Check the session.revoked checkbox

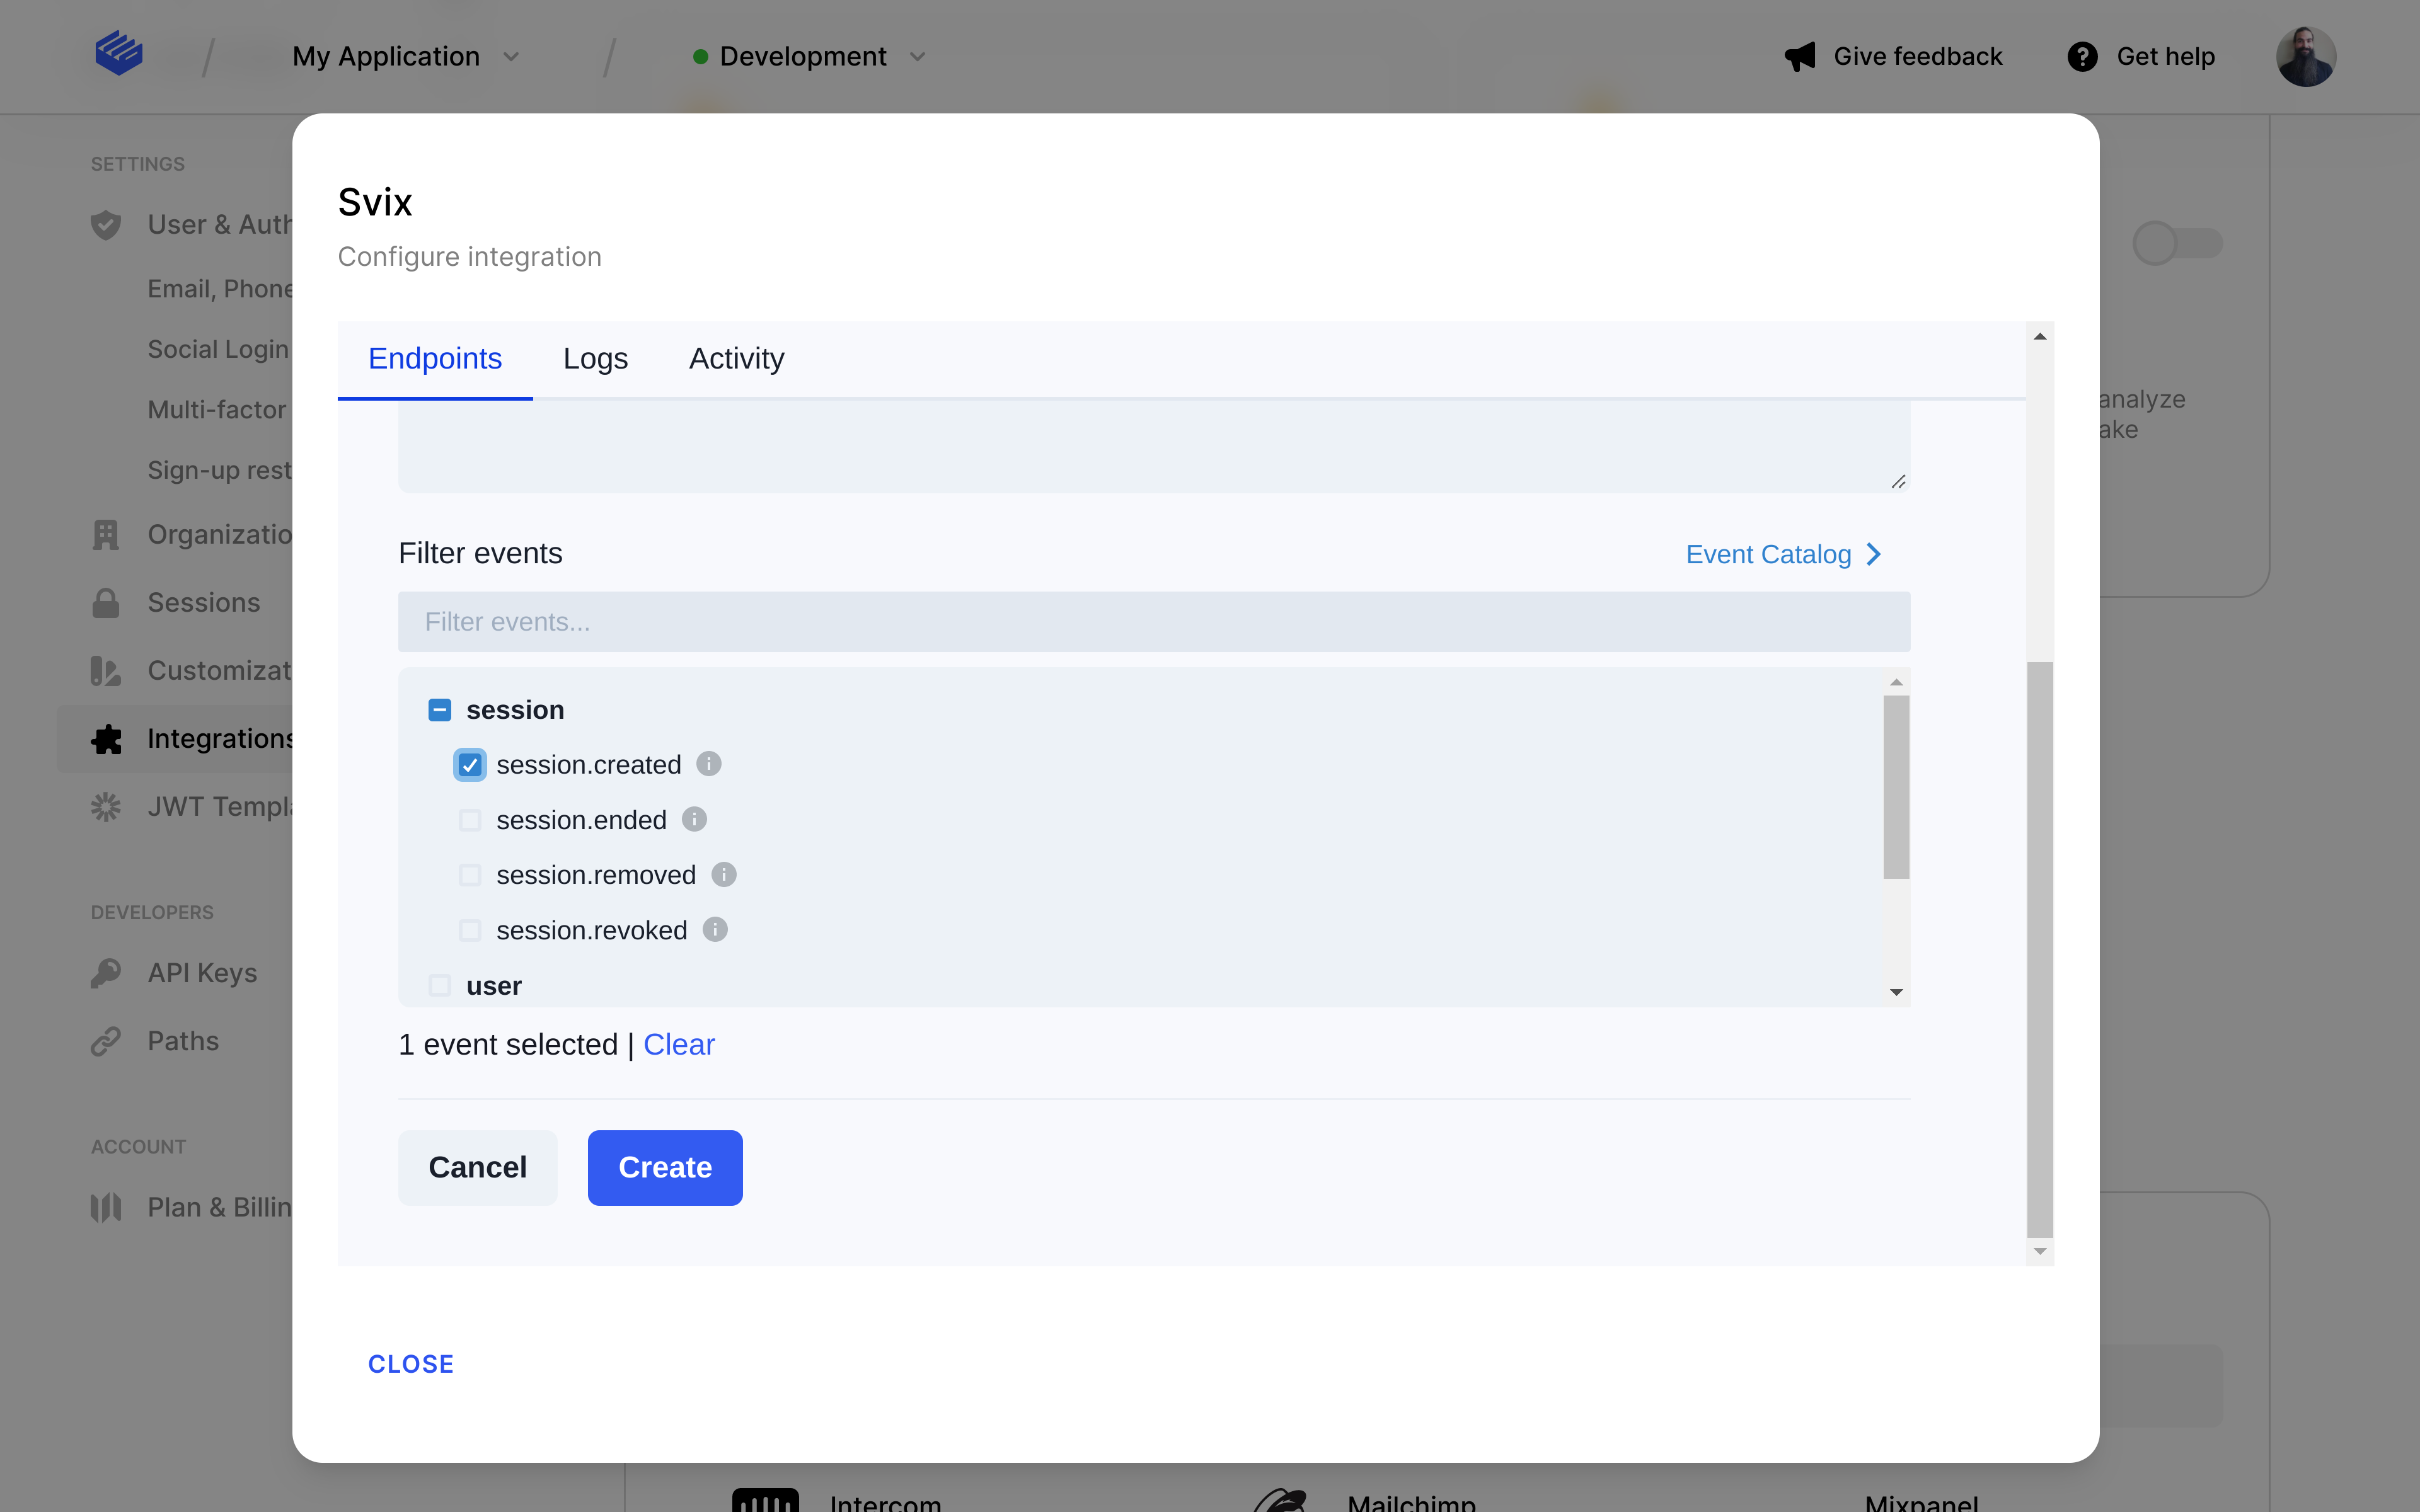pos(470,930)
